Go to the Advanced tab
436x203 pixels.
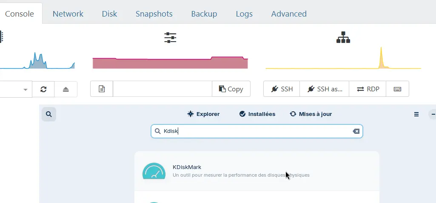tap(289, 14)
